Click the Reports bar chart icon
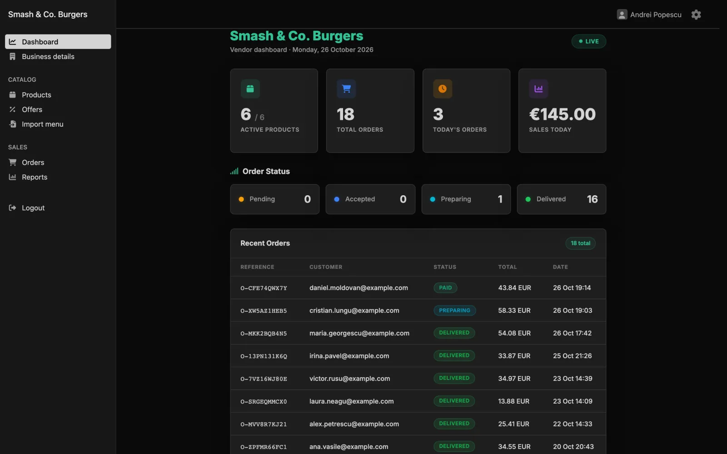The height and width of the screenshot is (454, 727). click(13, 177)
